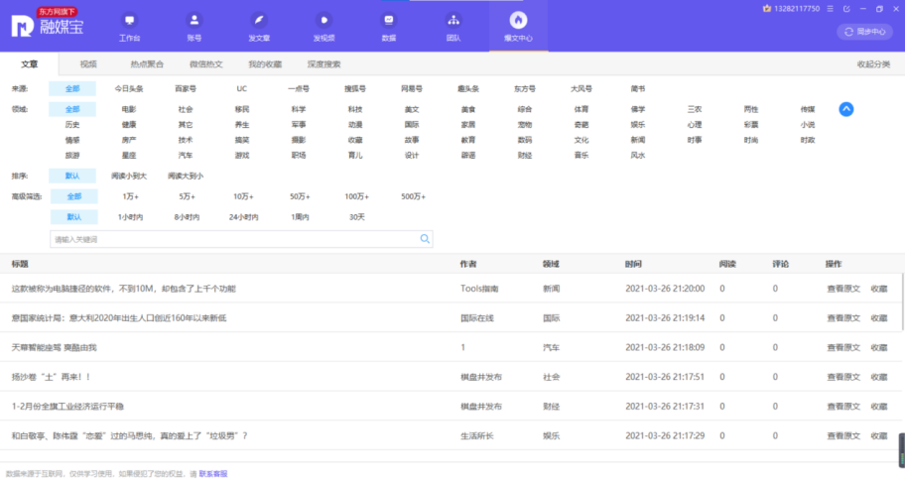Open the 收起分类 collapse categories toggle
The image size is (905, 482).
click(x=872, y=64)
